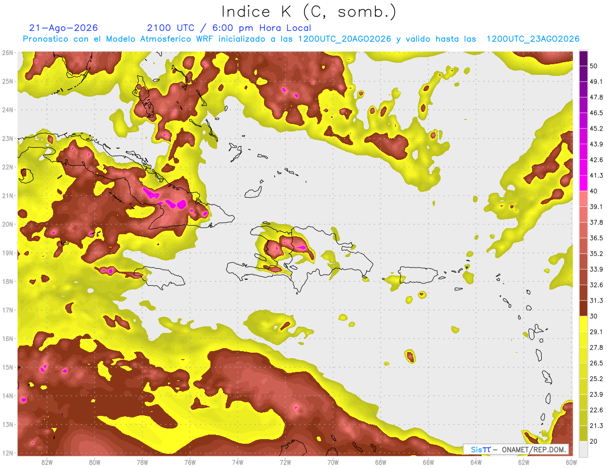Viewport: 607px width, 469px height.
Task: Click the "30" color scale value
Action: [594, 316]
